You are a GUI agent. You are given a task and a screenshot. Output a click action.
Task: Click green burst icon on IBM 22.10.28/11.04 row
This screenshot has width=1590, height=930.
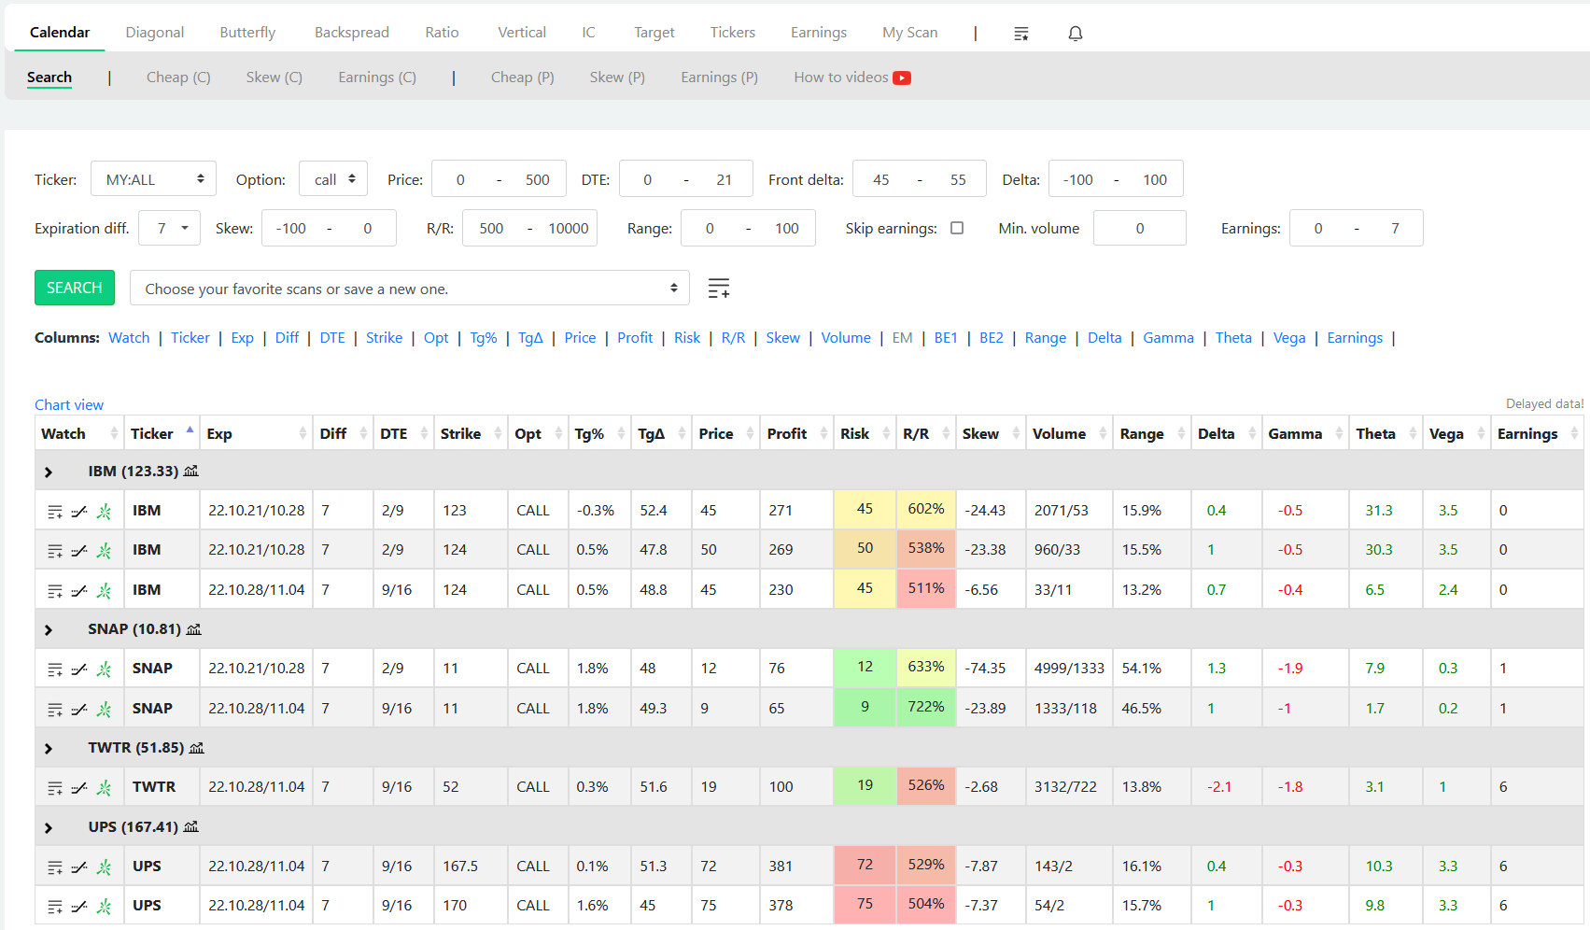pyautogui.click(x=104, y=591)
